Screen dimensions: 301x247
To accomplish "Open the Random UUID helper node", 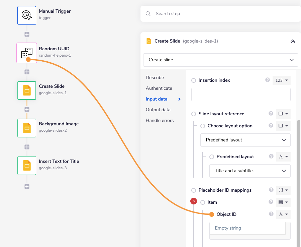I will coord(27,53).
